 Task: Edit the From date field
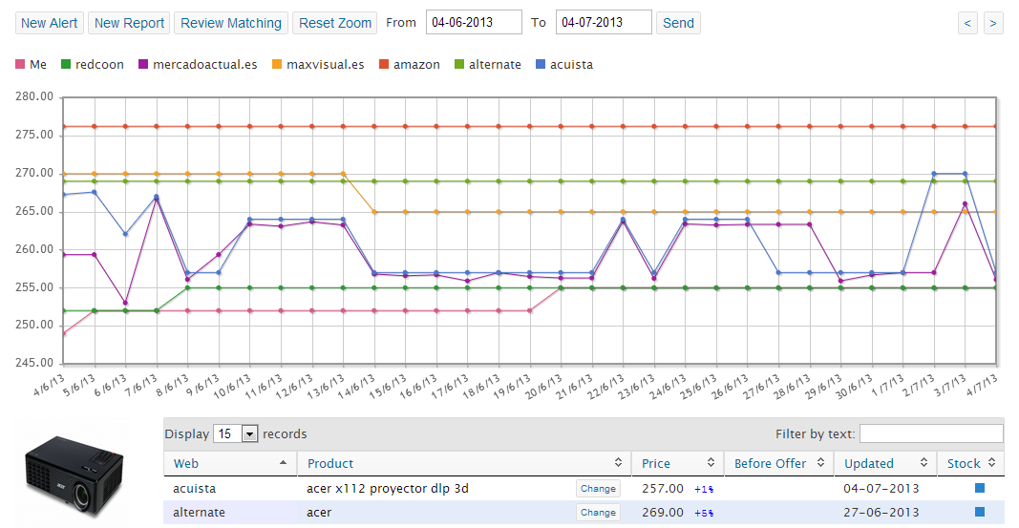474,22
